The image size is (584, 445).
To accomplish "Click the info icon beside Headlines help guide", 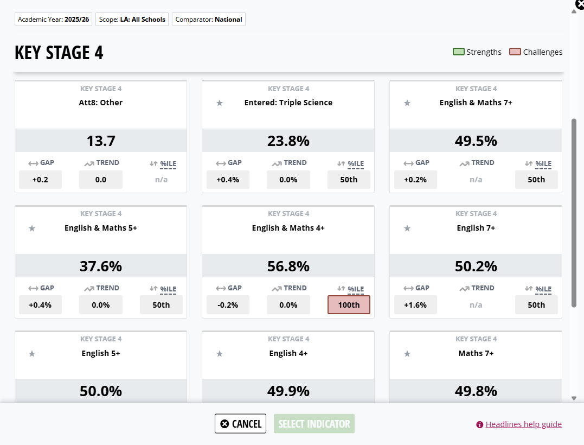I will pyautogui.click(x=480, y=424).
